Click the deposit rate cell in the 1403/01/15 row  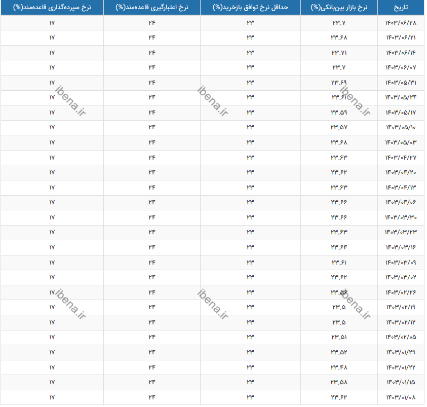coord(52,382)
